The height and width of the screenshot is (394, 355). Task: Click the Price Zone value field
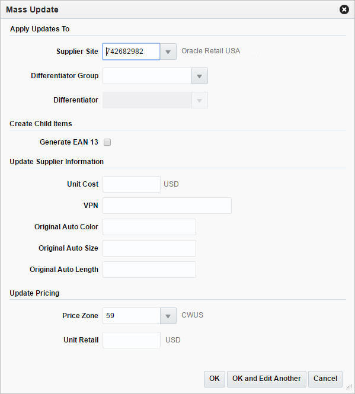[132, 316]
